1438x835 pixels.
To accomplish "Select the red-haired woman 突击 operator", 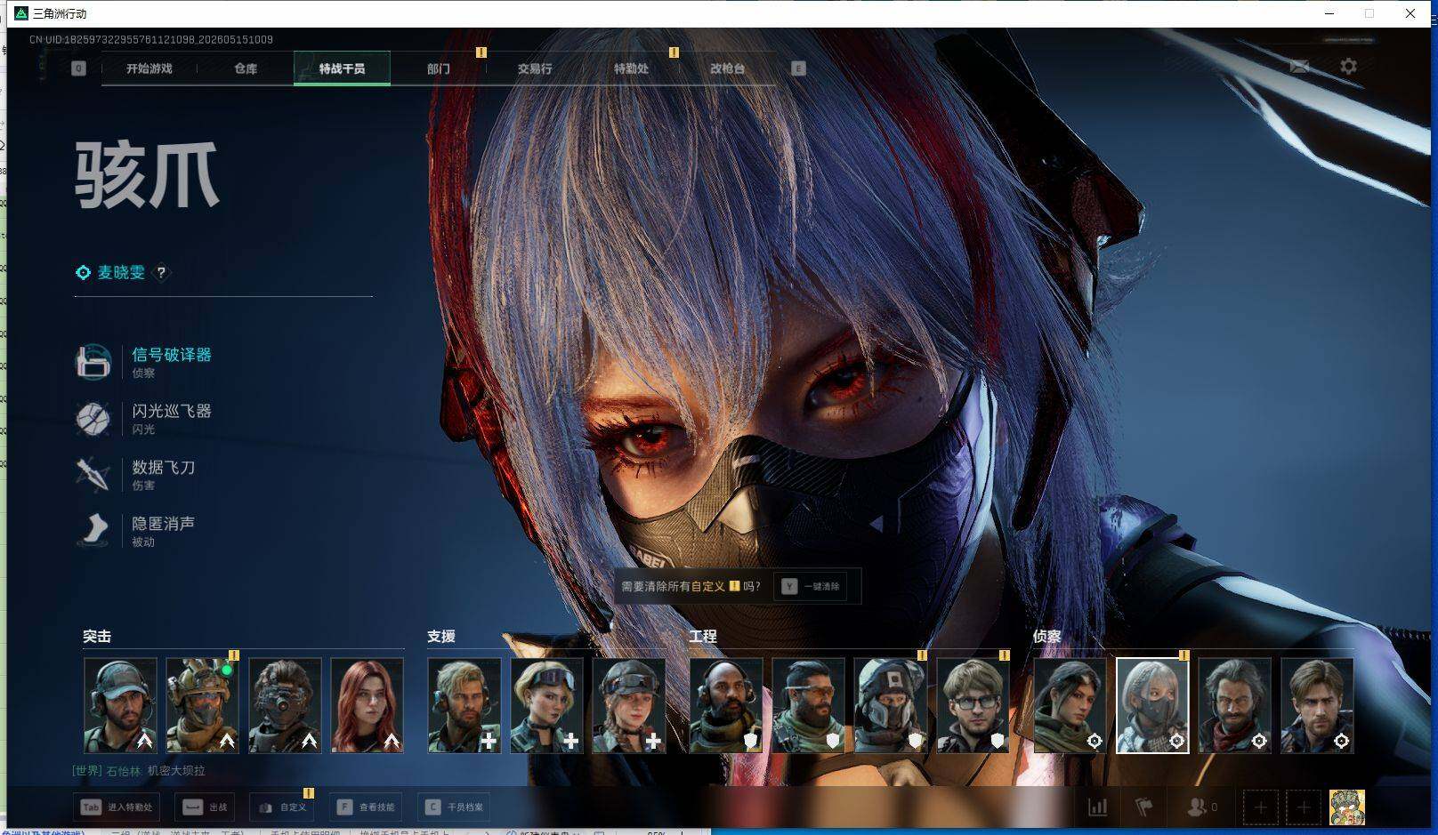I will (367, 705).
